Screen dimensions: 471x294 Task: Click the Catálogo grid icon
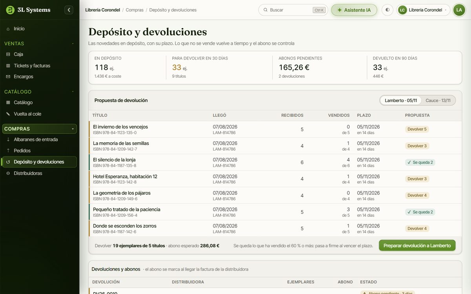coord(8,102)
